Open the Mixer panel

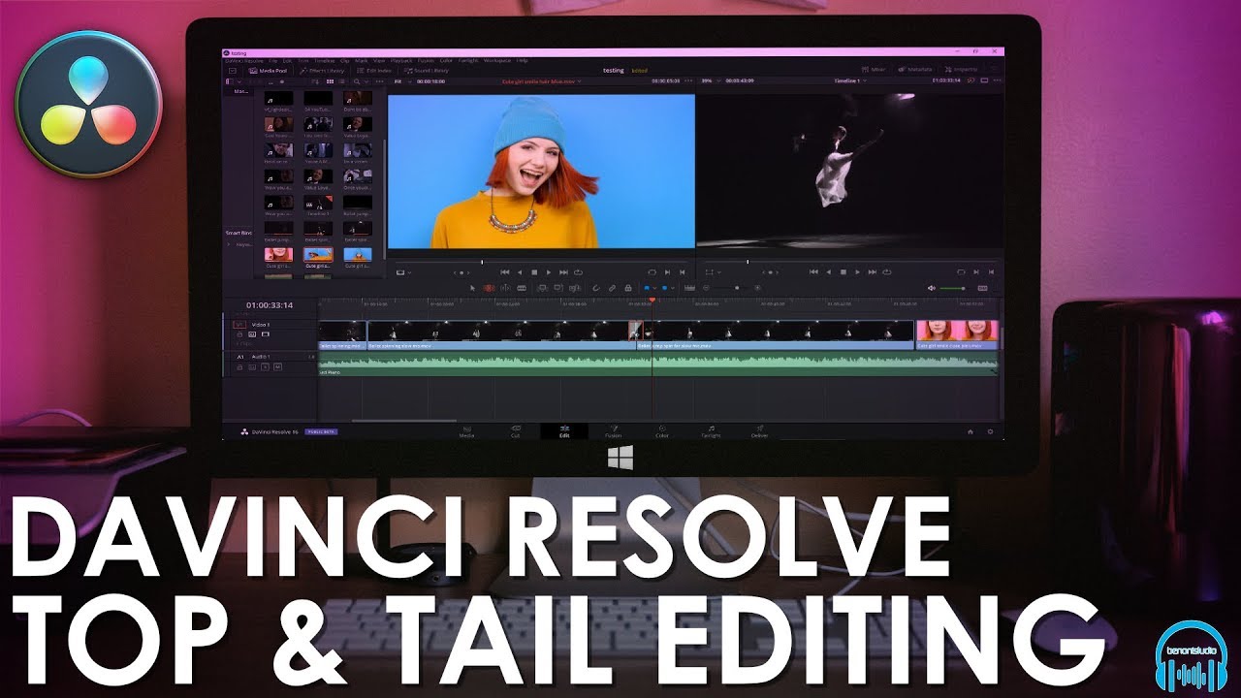pyautogui.click(x=874, y=70)
